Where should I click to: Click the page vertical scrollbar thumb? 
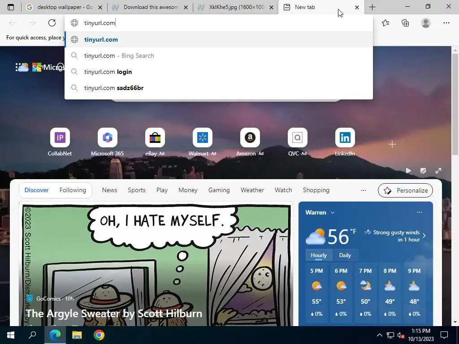point(455,104)
